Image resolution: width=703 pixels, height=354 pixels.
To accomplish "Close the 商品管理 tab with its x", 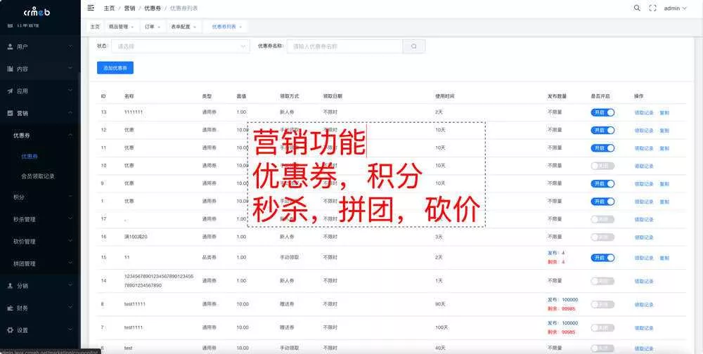I will tap(132, 27).
